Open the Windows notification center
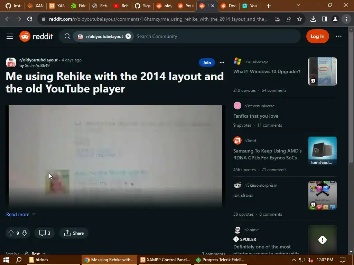 (x=343, y=260)
